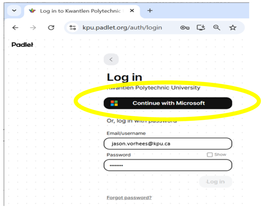Click the gray back chevron button

(111, 59)
